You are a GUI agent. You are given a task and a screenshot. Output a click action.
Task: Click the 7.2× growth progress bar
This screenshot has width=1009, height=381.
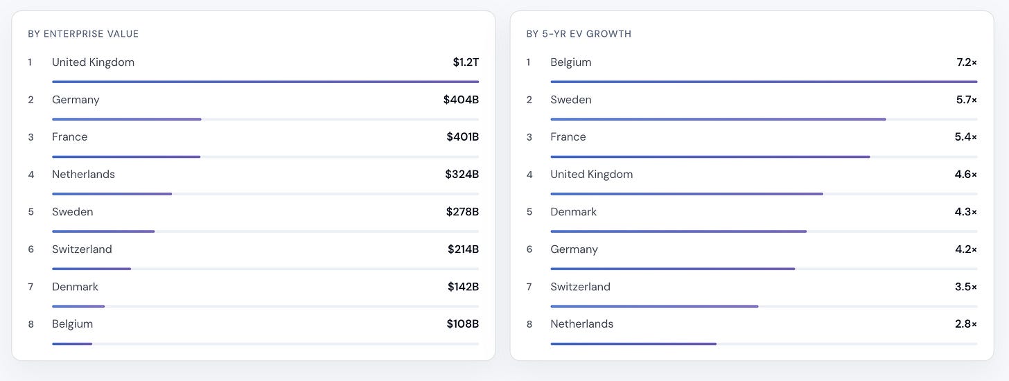click(764, 82)
